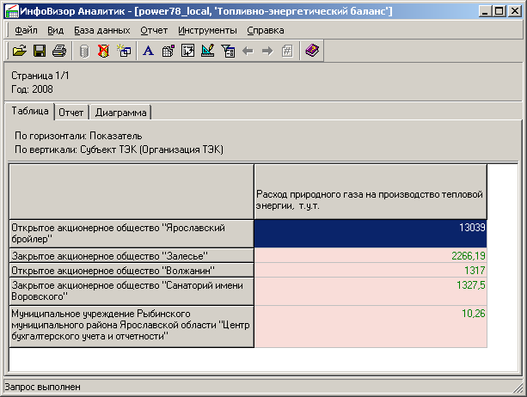This screenshot has height=397, width=527.
Task: Click the Запрос выполнен status bar text
Action: tap(43, 387)
